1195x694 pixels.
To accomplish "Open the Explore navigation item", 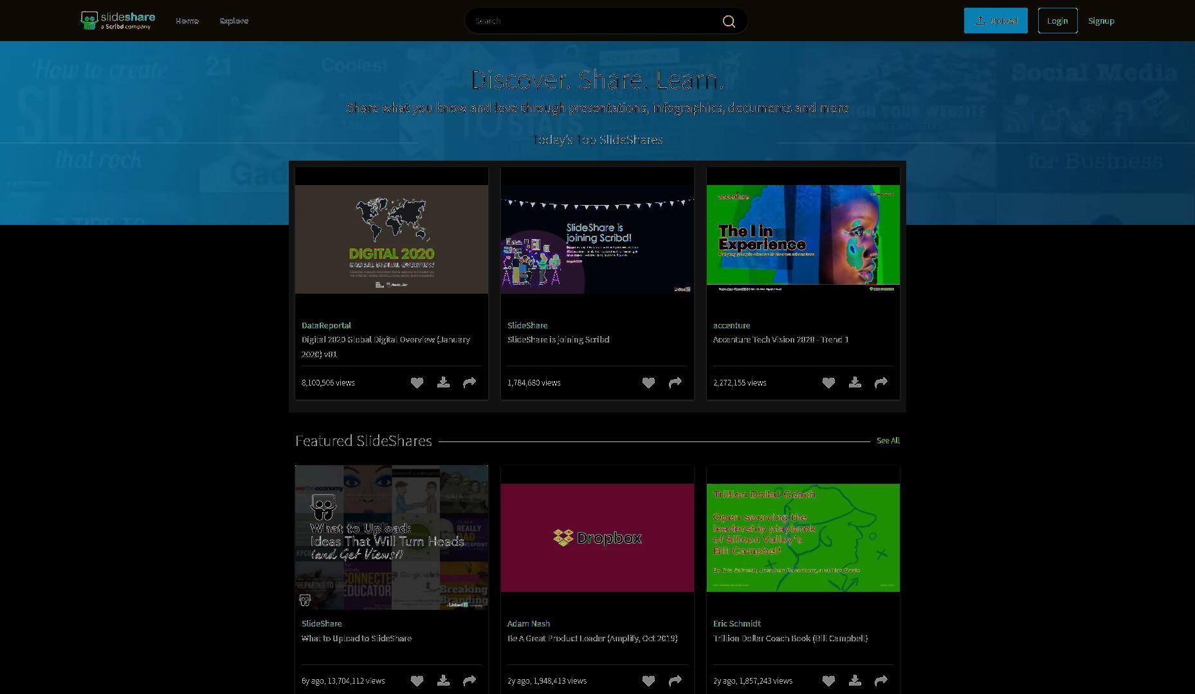I will (x=234, y=21).
